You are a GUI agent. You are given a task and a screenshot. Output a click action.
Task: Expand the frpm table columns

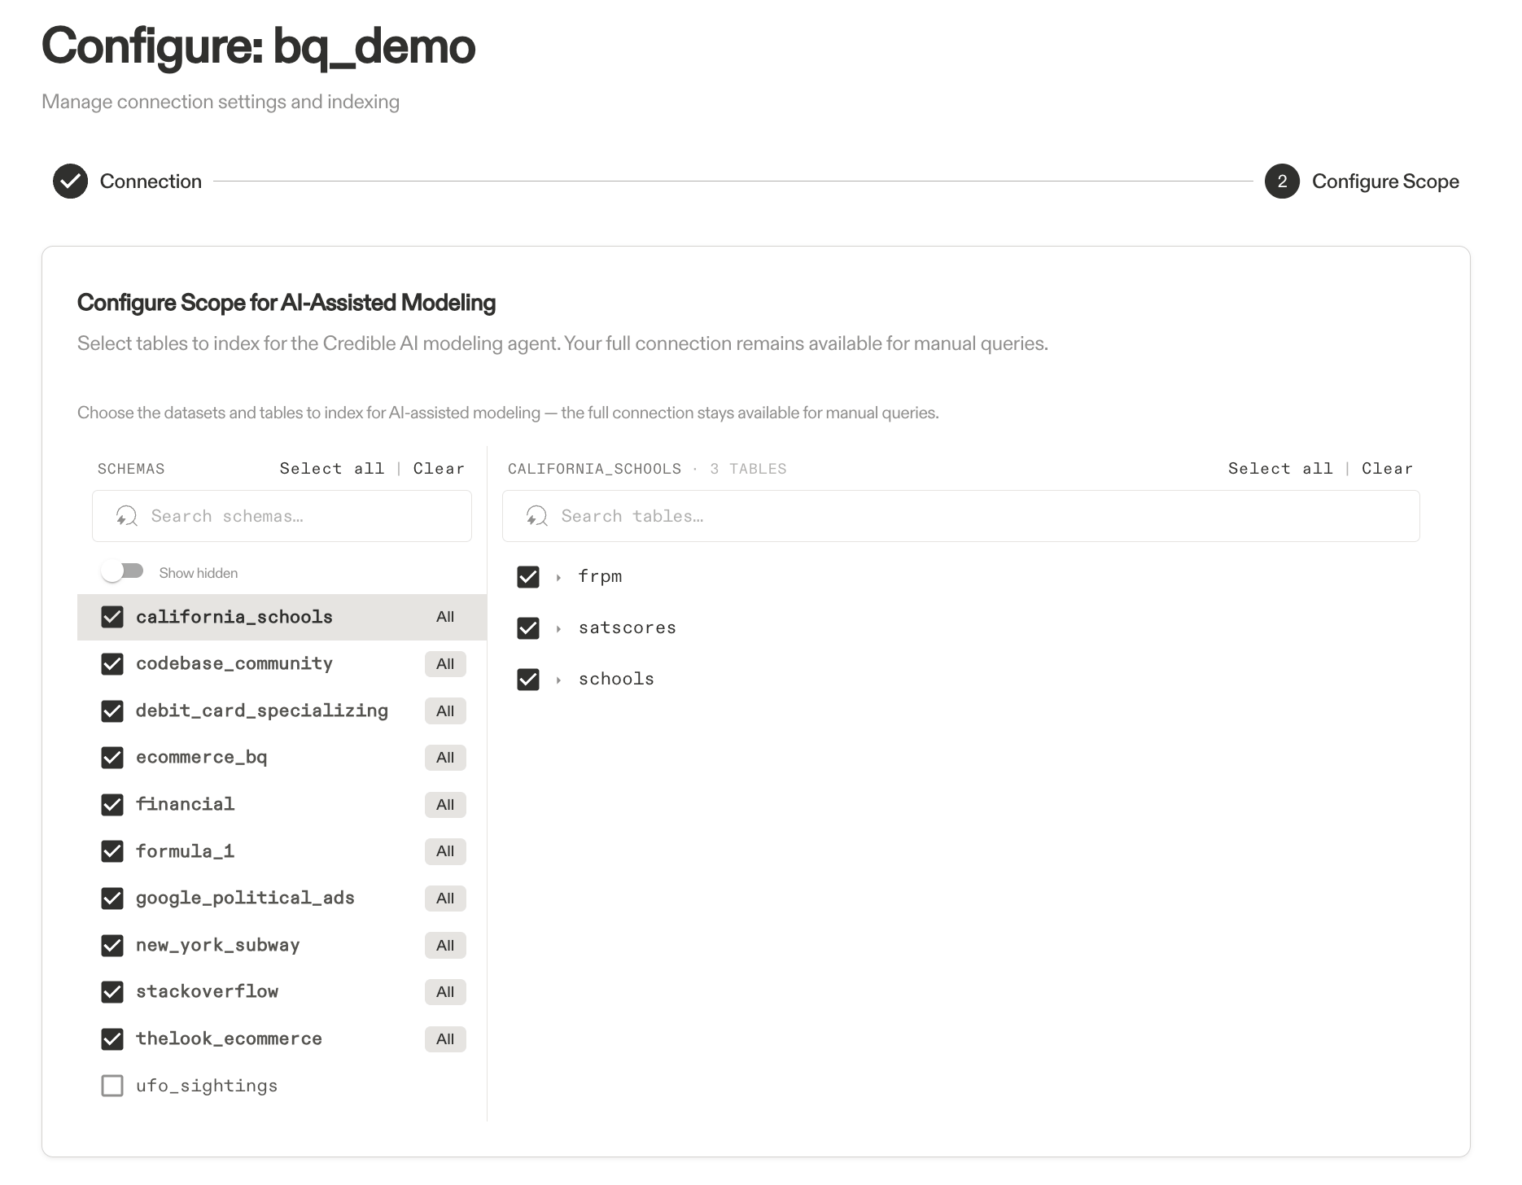coord(558,578)
